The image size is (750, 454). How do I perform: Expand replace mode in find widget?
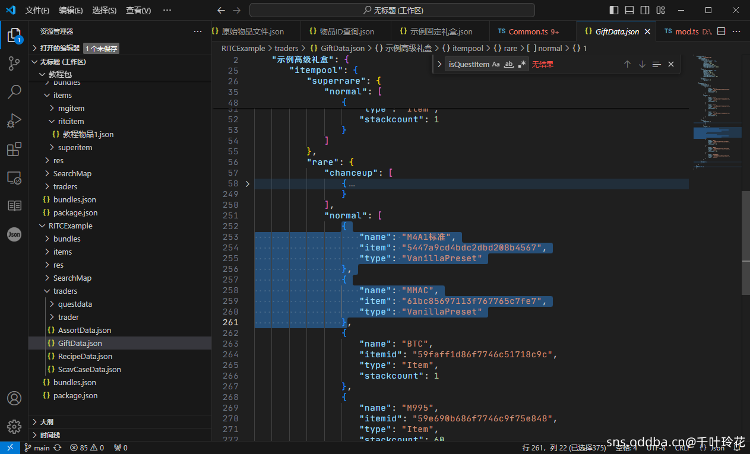[x=439, y=64]
